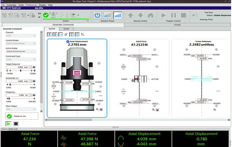Open the Controller menu

[x=11, y=5]
